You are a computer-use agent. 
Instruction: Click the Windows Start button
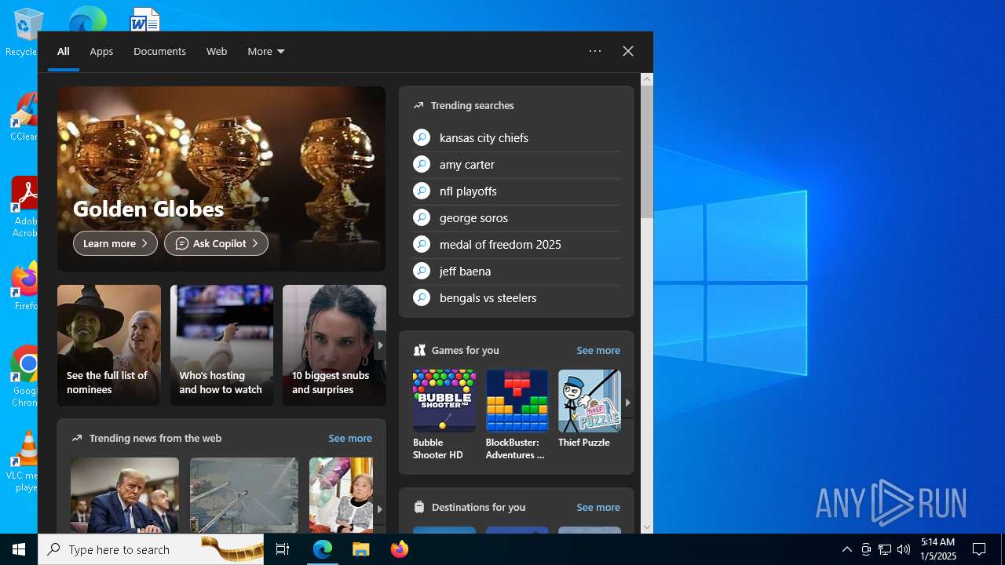coord(19,549)
